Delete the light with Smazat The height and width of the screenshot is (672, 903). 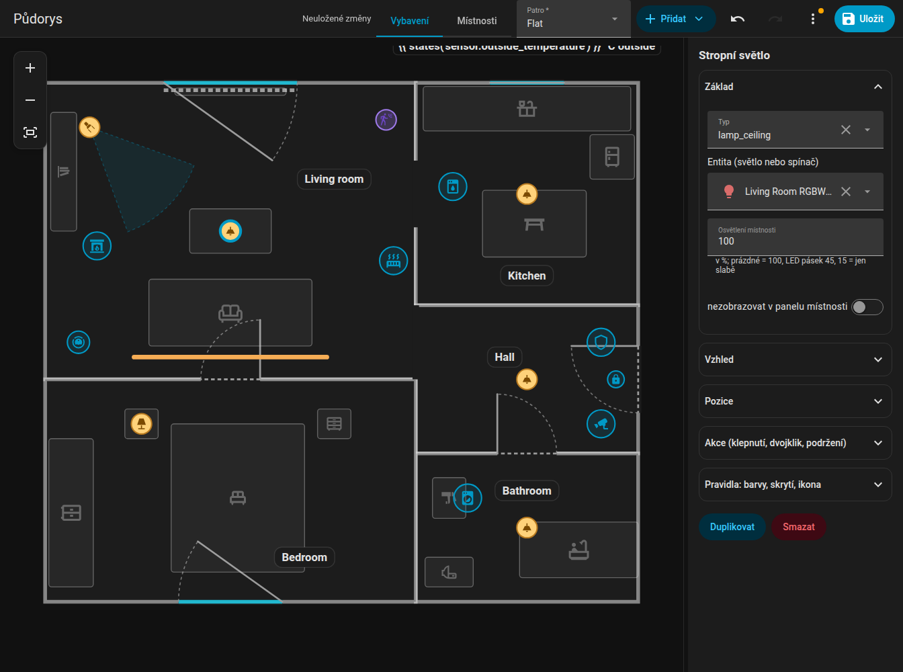(x=799, y=527)
